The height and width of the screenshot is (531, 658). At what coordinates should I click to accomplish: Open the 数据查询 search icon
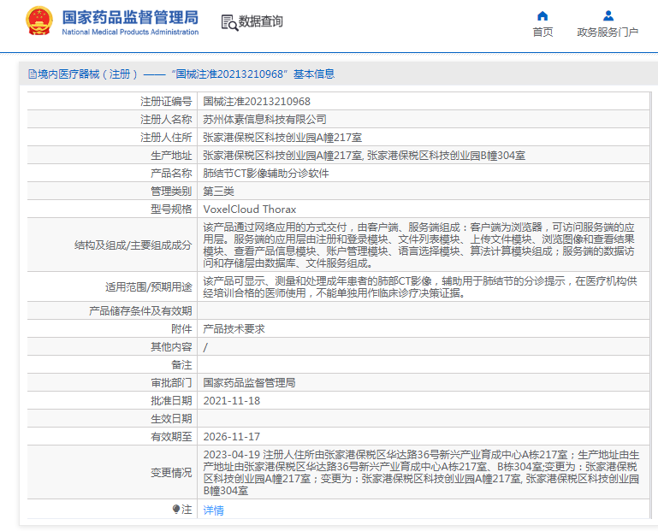point(229,22)
